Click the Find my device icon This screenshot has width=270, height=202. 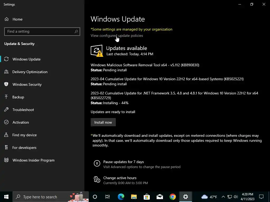click(x=6, y=135)
